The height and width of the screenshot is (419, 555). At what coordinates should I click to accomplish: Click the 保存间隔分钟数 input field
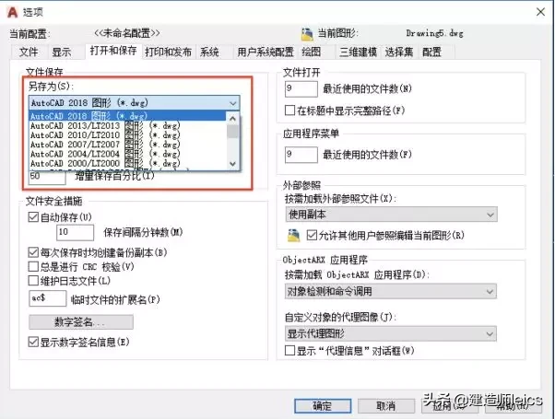click(75, 232)
